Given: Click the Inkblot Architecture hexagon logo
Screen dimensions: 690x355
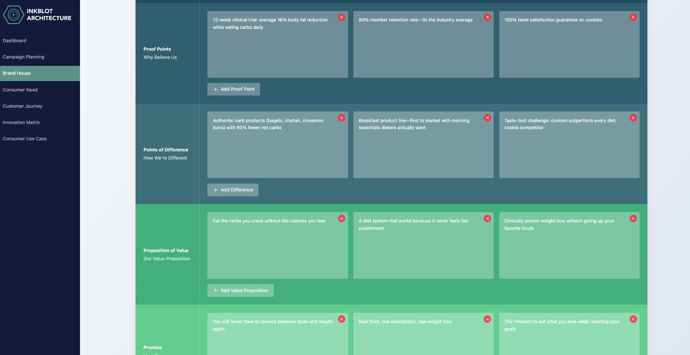Looking at the screenshot, I should point(14,15).
